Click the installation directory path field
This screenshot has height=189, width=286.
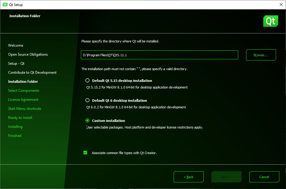tap(159, 55)
